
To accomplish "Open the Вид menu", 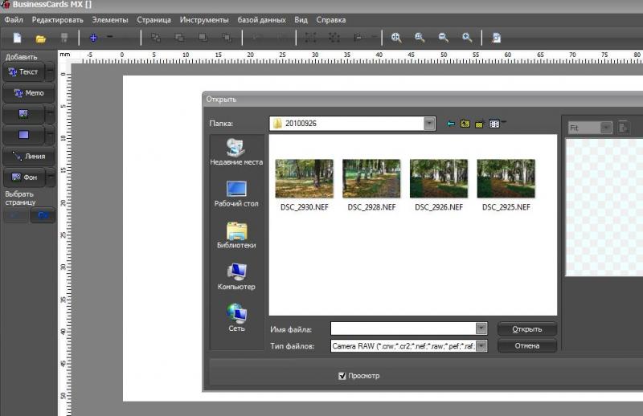I will click(301, 19).
